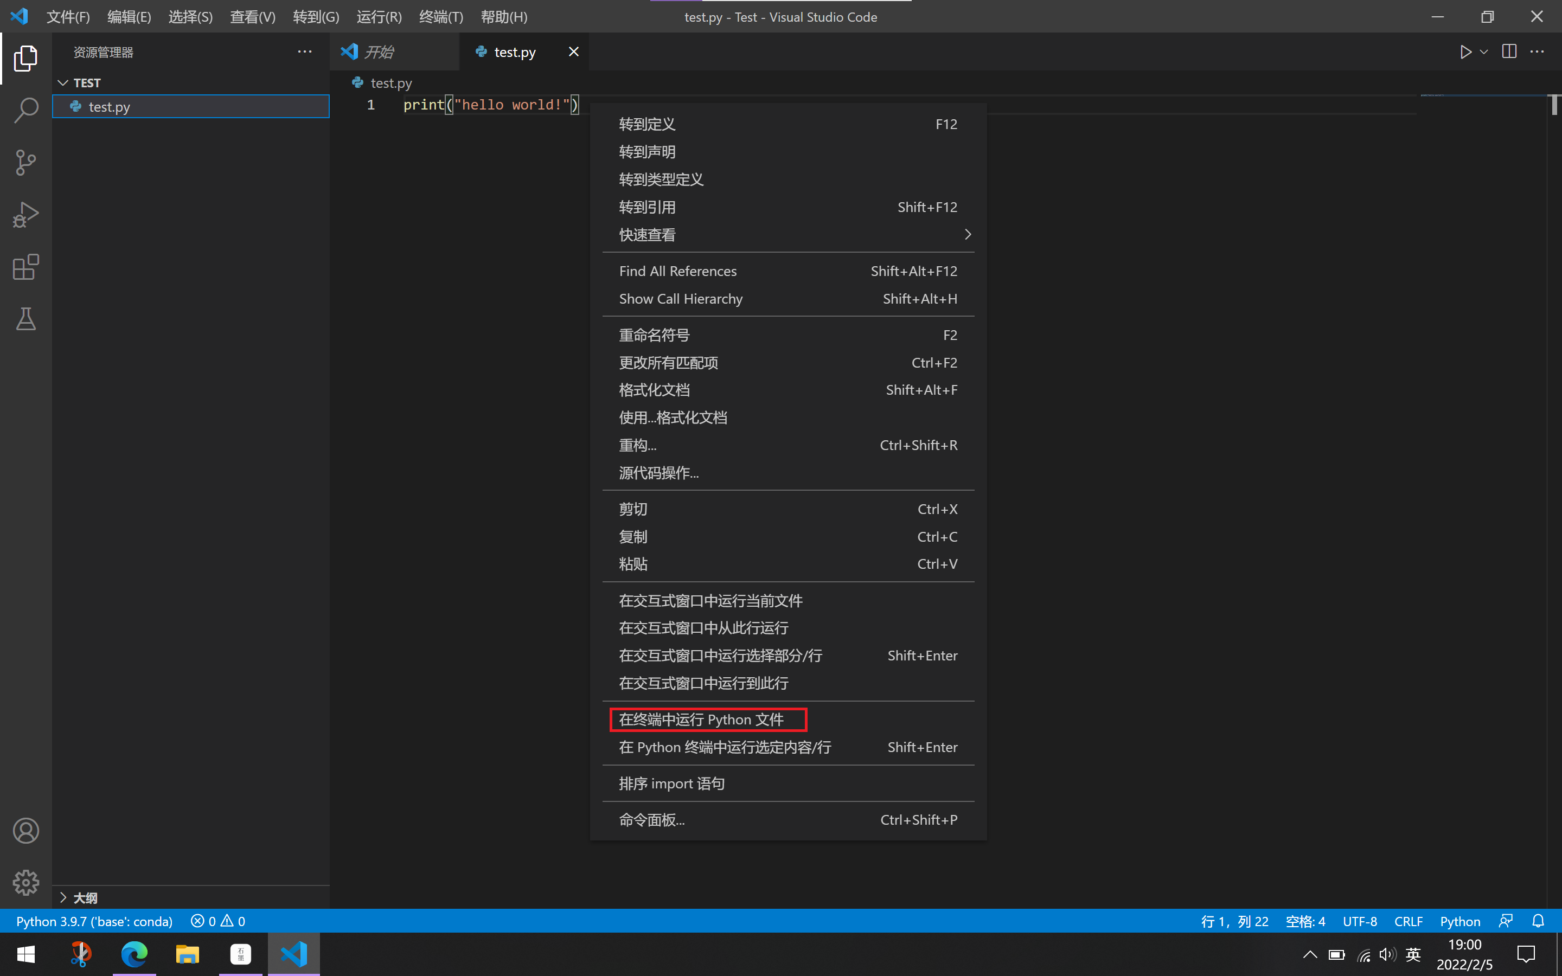Viewport: 1562px width, 976px height.
Task: Select 在终端中运行 Python 文件 menu entry
Action: (x=702, y=720)
